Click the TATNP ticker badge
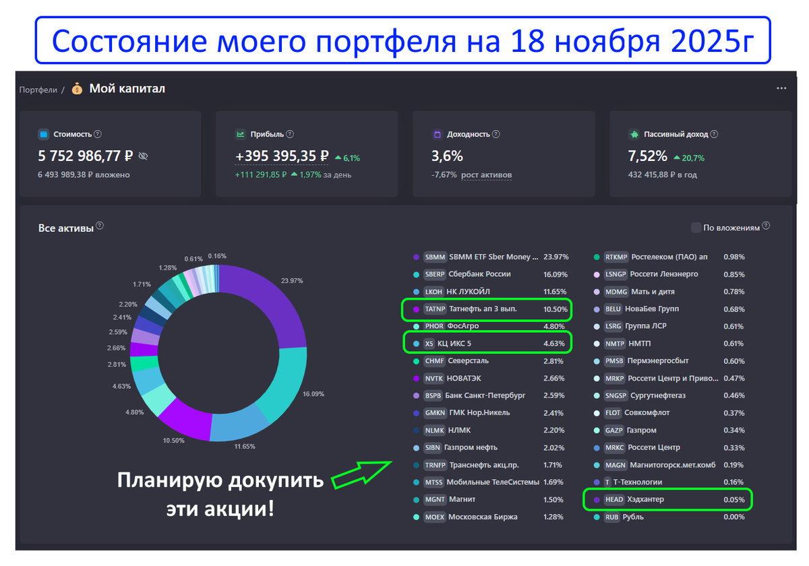This screenshot has width=809, height=566. click(x=436, y=309)
